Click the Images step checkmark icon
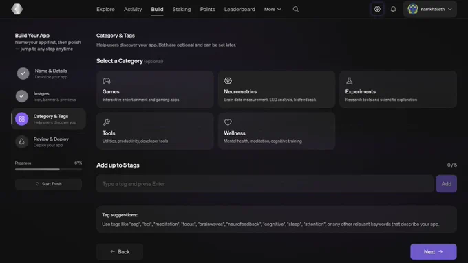 pos(22,96)
